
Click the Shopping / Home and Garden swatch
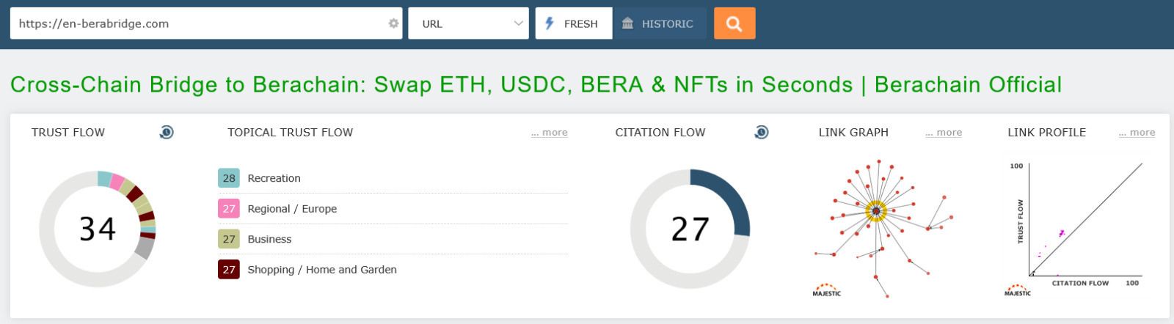click(x=229, y=270)
